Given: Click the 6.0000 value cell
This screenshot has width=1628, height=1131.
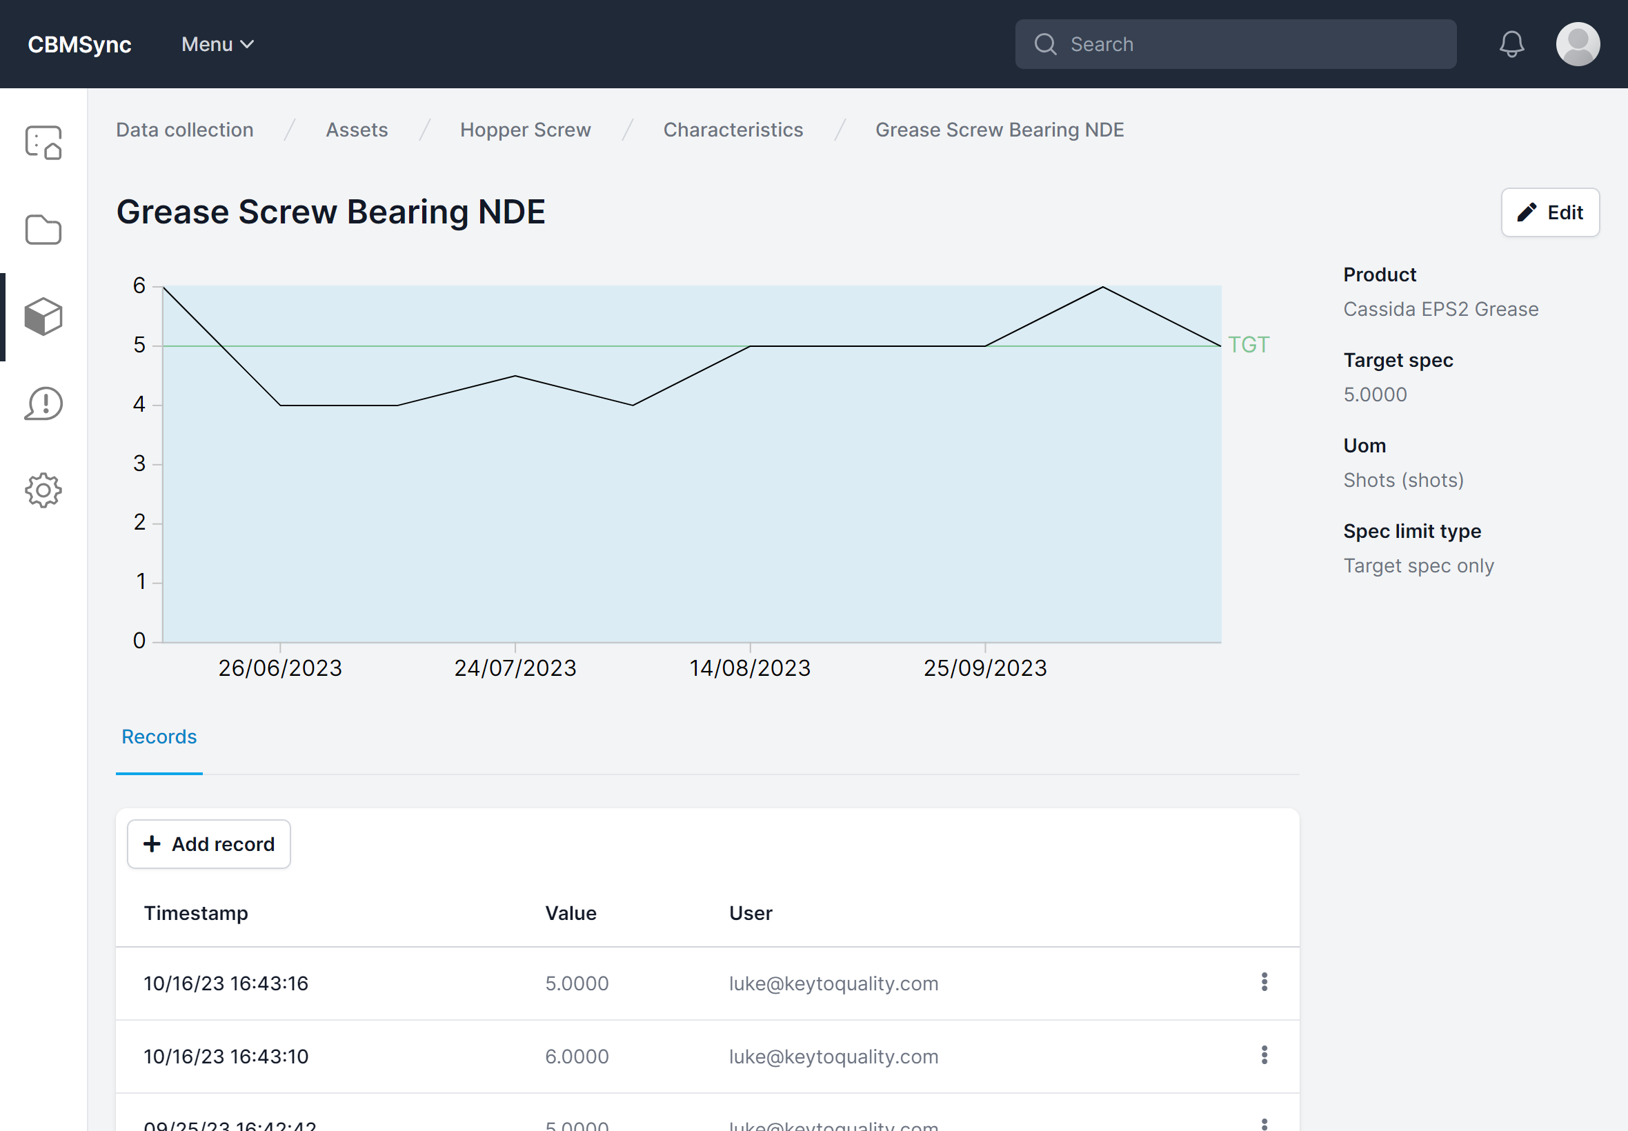Looking at the screenshot, I should click(576, 1056).
